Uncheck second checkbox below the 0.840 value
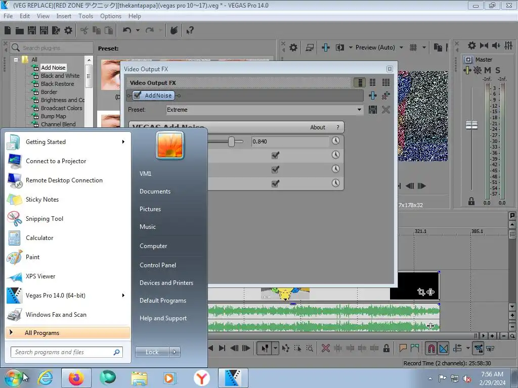 (x=275, y=169)
